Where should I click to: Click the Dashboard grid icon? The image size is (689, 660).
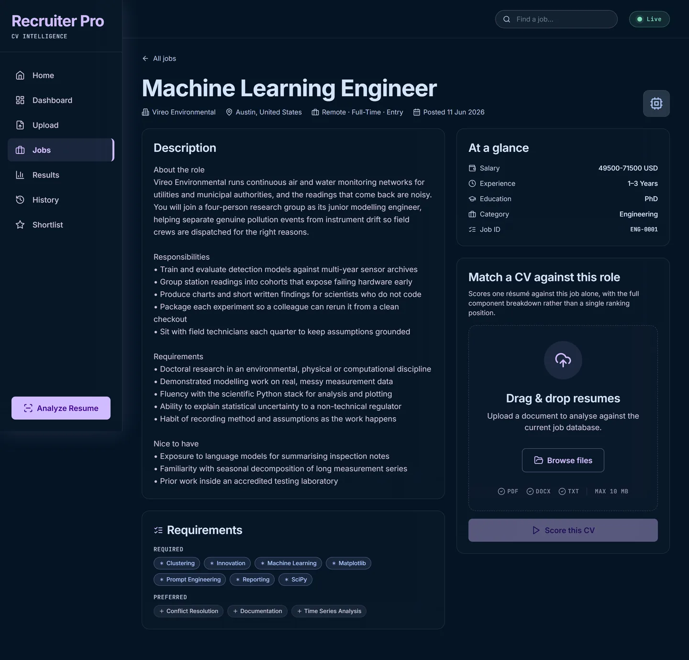pos(20,100)
